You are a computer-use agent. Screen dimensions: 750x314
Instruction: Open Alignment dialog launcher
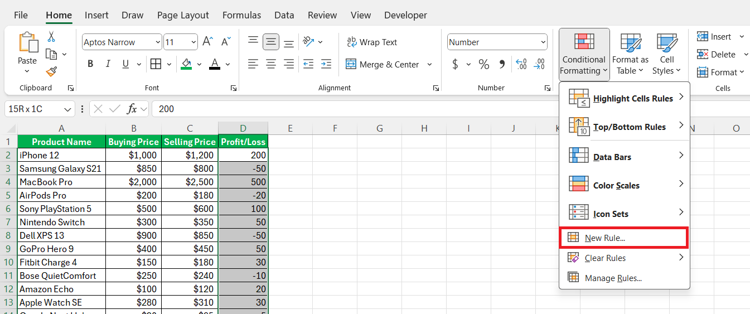pos(436,88)
